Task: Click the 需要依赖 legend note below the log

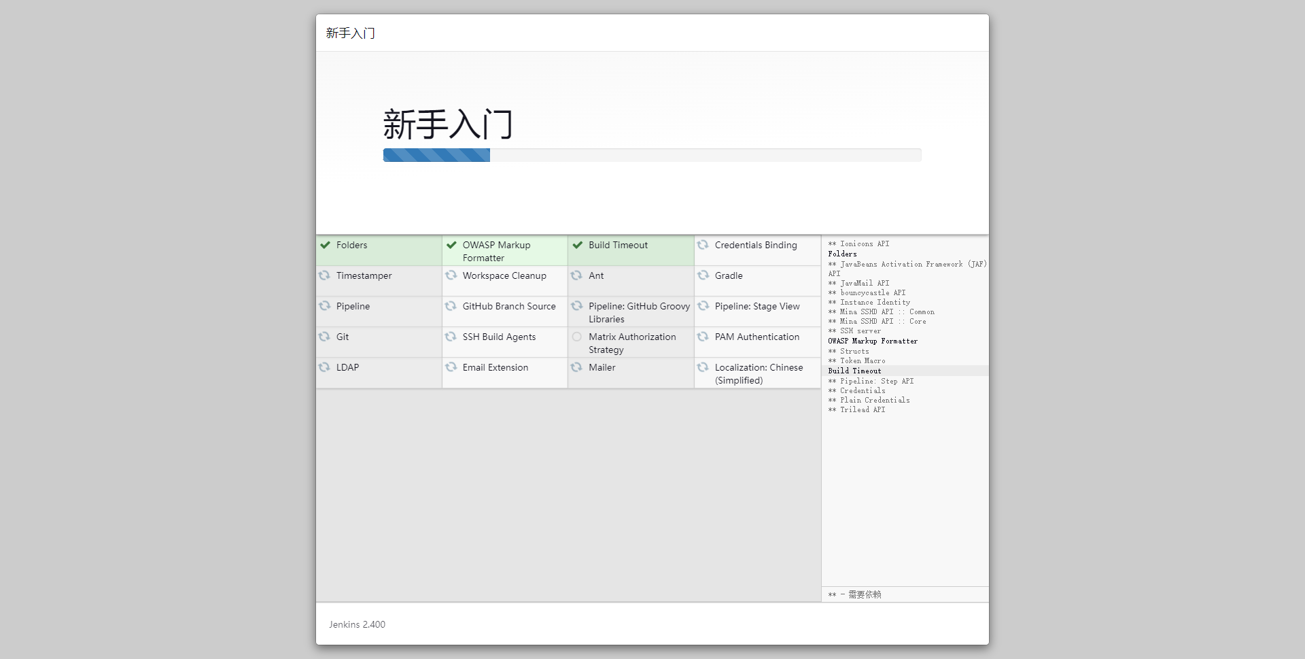Action: point(855,594)
